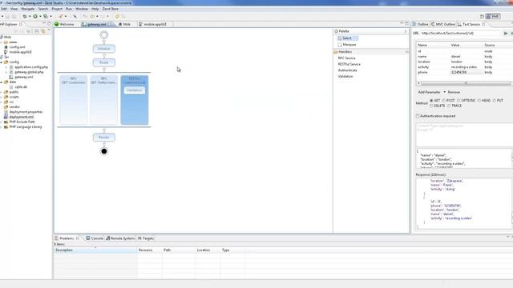The width and height of the screenshot is (513, 288).
Task: Click Link with Editor icon in PHP Explorer
Action: (x=43, y=31)
